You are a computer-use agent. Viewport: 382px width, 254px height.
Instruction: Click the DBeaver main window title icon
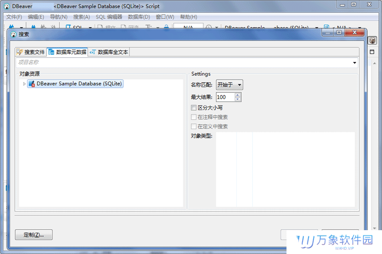[x=7, y=7]
